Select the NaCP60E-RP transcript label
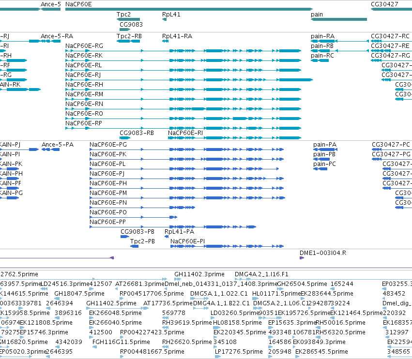Viewport: 412px width, 359px height. coord(84,123)
